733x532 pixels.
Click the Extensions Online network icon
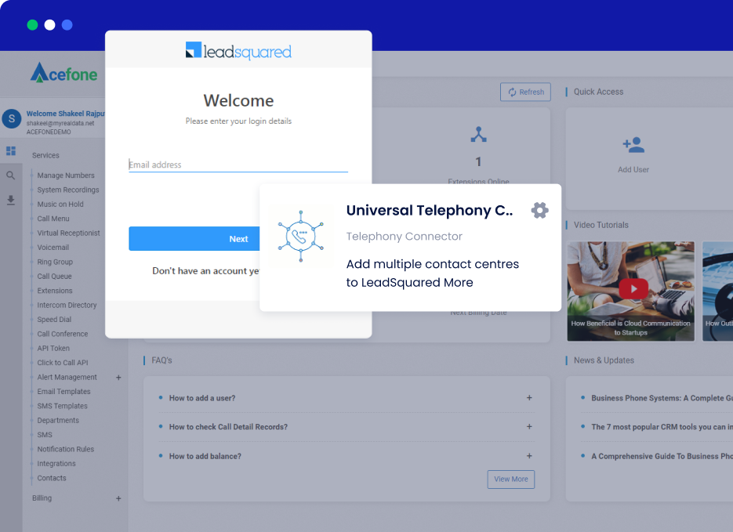[478, 135]
